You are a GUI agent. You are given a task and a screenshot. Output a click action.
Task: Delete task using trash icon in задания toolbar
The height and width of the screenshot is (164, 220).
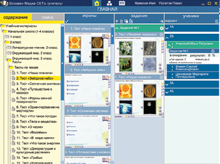click(x=122, y=21)
